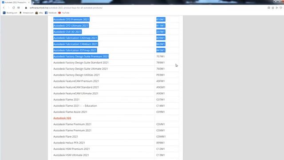Click the highlighted key 810M1
The height and width of the screenshot is (160, 284).
[x=161, y=20]
